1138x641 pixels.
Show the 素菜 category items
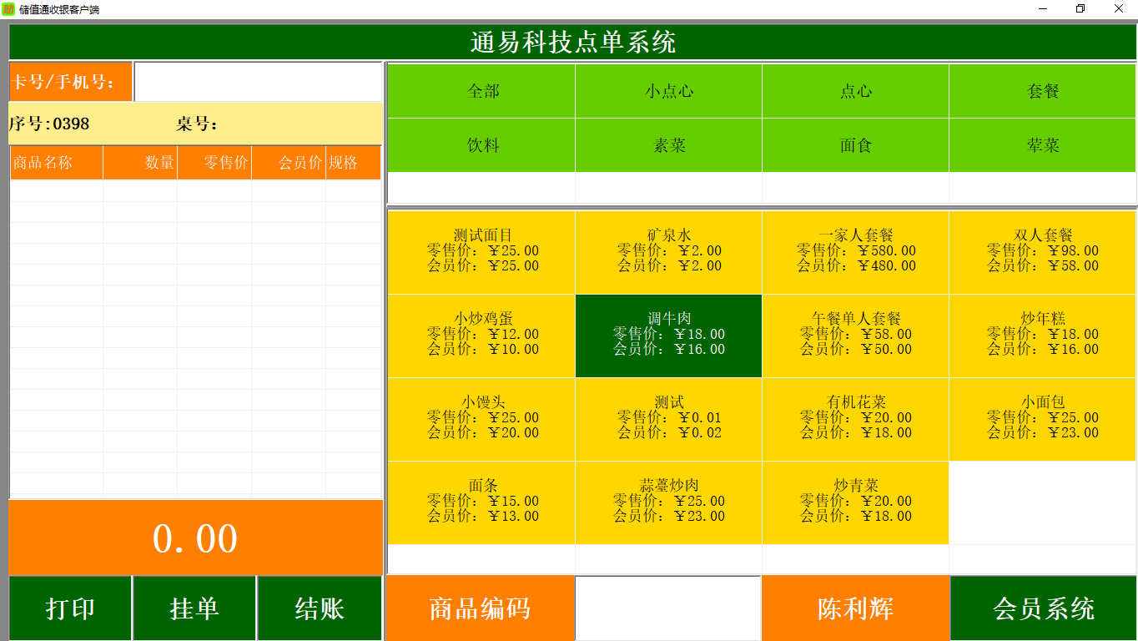(668, 145)
